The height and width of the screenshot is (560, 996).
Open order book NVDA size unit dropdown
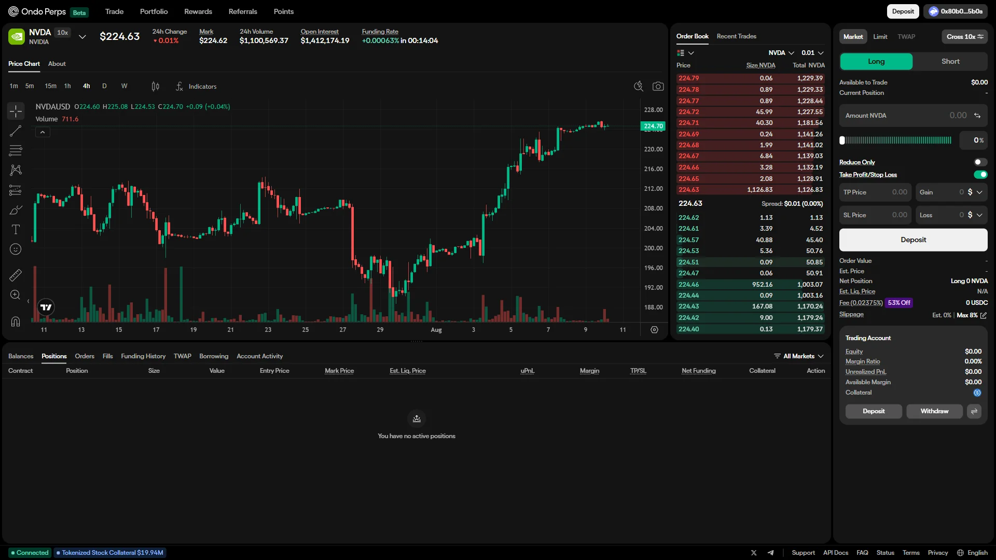pyautogui.click(x=781, y=53)
